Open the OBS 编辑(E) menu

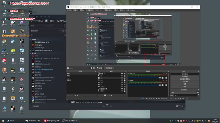pos(76,10)
